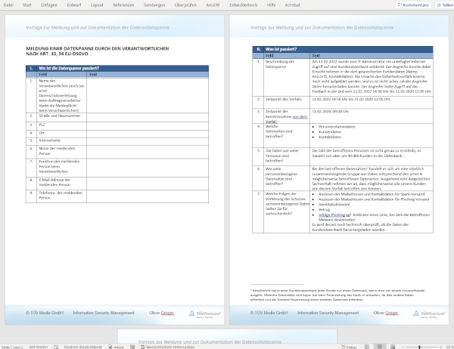Click the zoom in plus icon

pyautogui.click(x=441, y=346)
